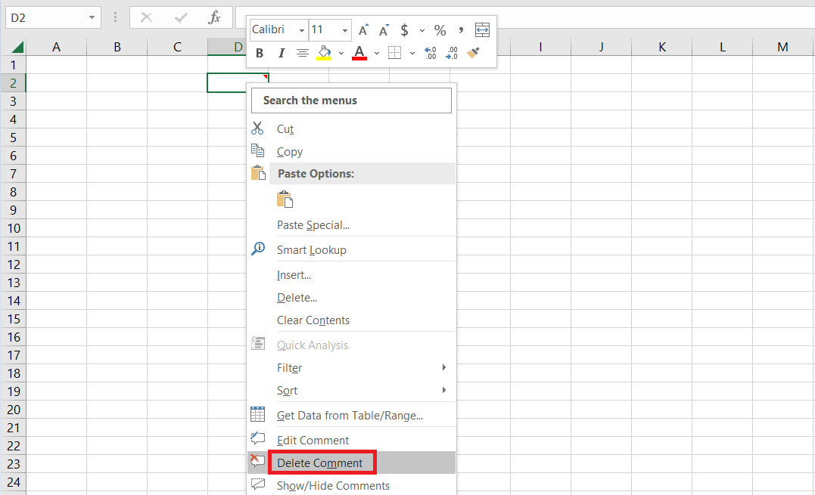Toggle Italic in the mini toolbar
The width and height of the screenshot is (815, 495).
282,53
